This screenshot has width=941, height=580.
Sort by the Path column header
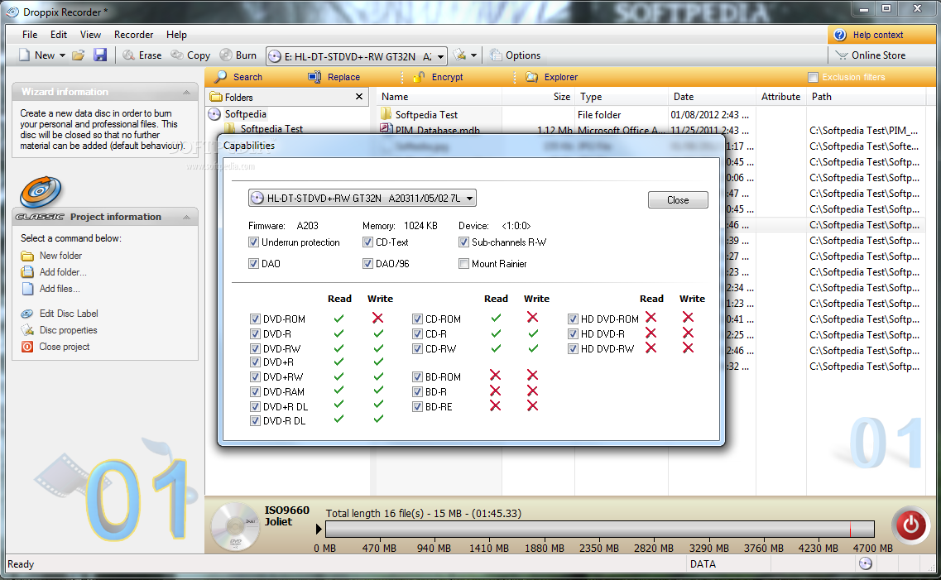(866, 97)
